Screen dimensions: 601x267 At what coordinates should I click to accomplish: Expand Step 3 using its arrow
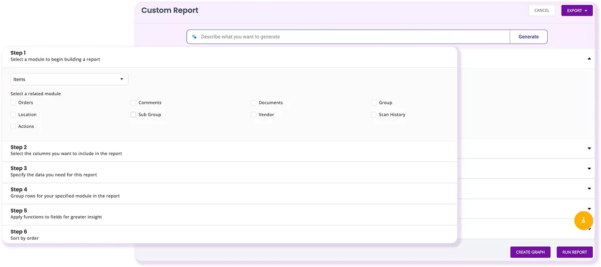point(589,168)
